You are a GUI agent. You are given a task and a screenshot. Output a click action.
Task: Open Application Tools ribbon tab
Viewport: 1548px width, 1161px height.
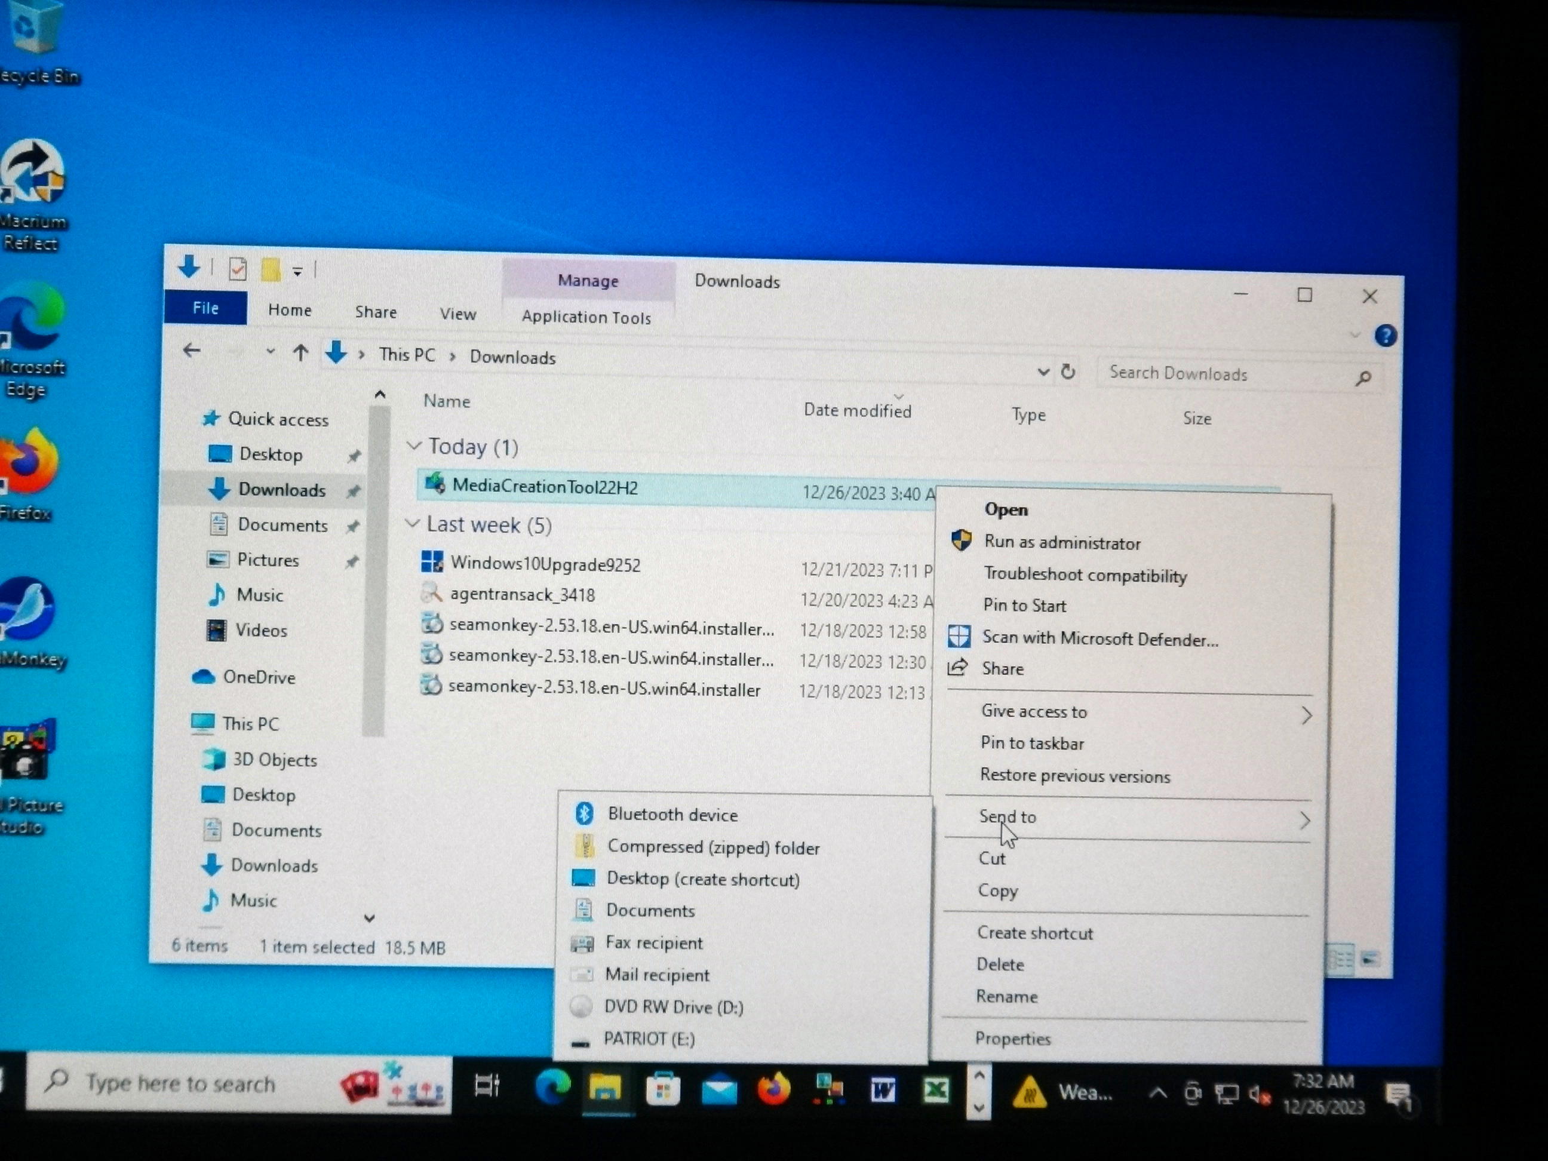tap(586, 317)
